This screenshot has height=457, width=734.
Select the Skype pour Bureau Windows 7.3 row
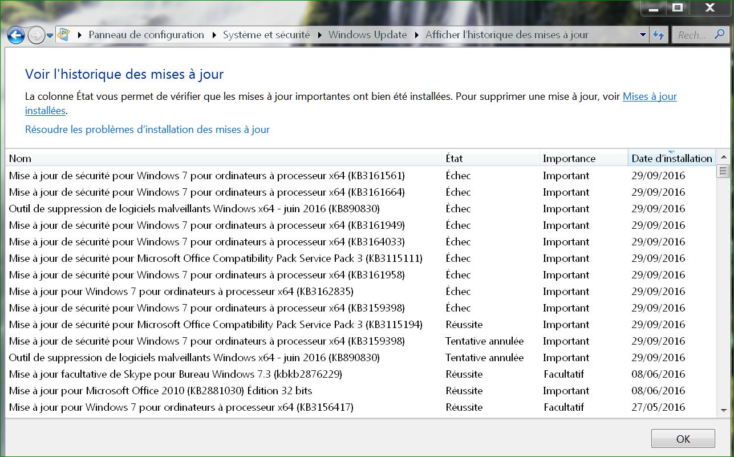coord(360,374)
